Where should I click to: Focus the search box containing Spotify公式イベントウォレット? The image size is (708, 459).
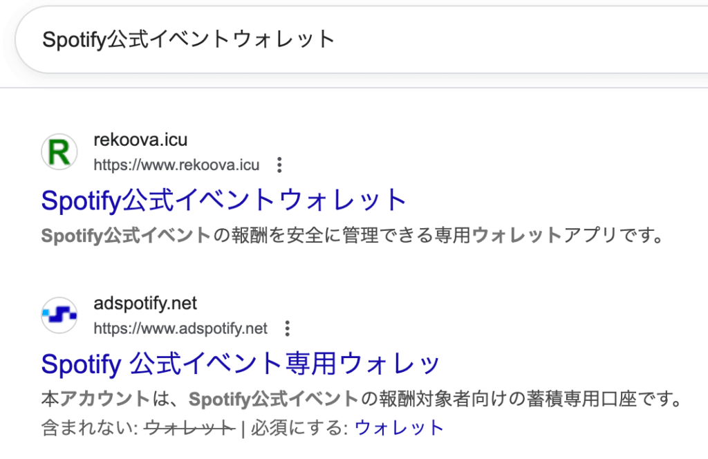pos(346,39)
